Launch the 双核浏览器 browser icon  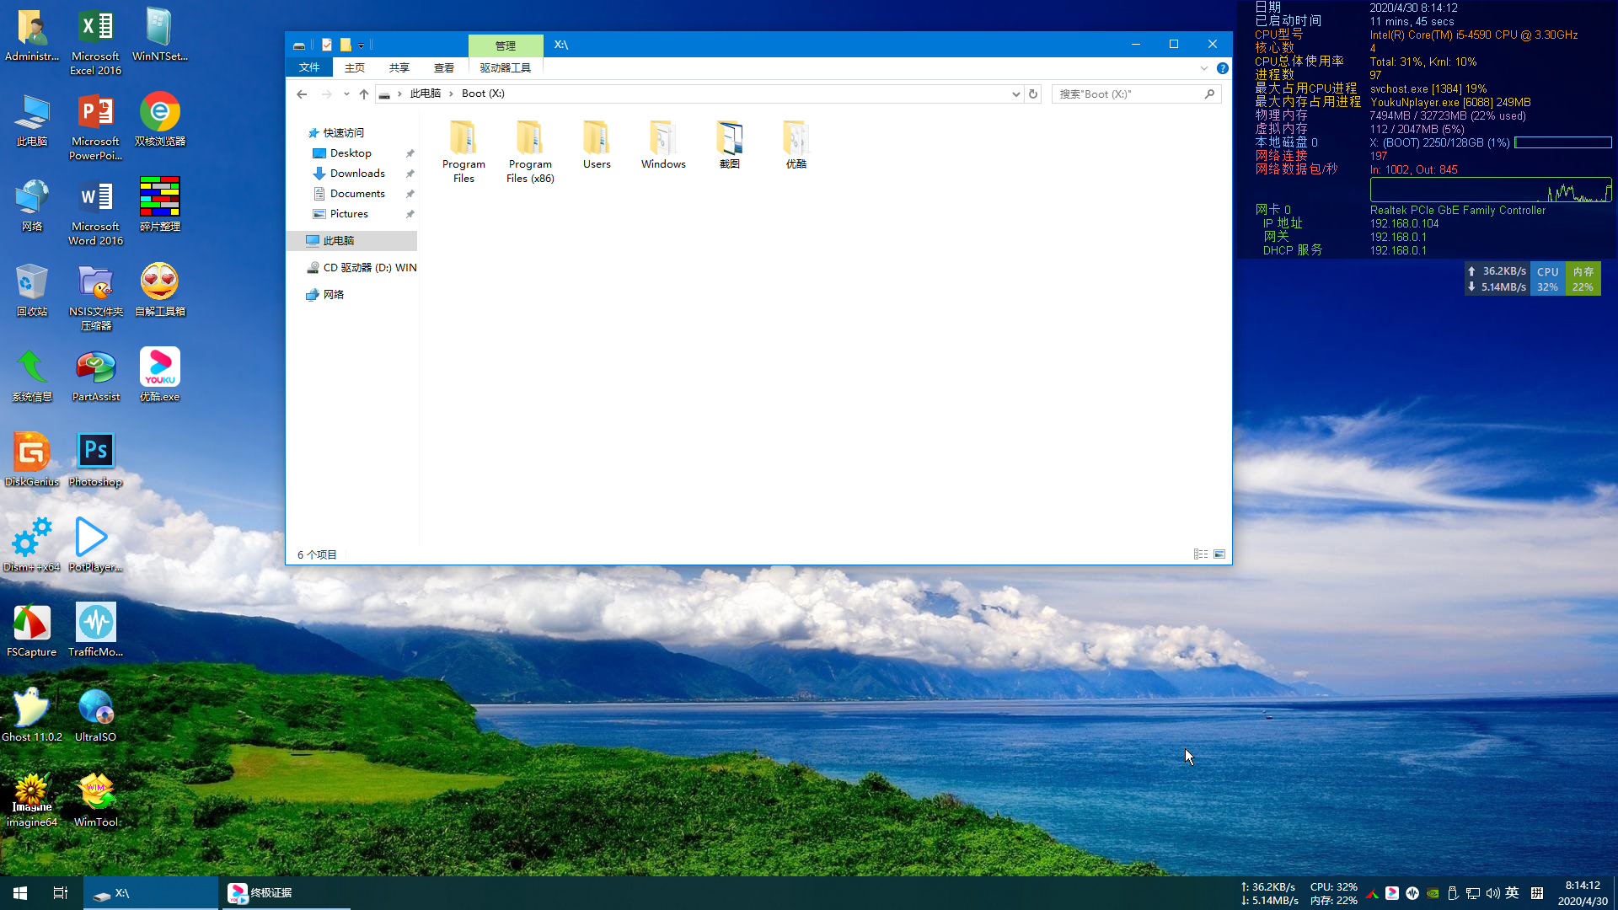(159, 120)
